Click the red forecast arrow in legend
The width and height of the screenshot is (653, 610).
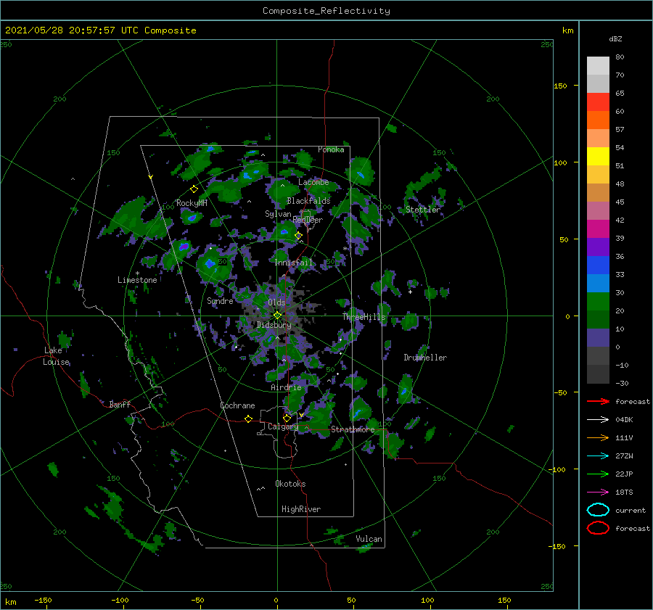pos(598,401)
